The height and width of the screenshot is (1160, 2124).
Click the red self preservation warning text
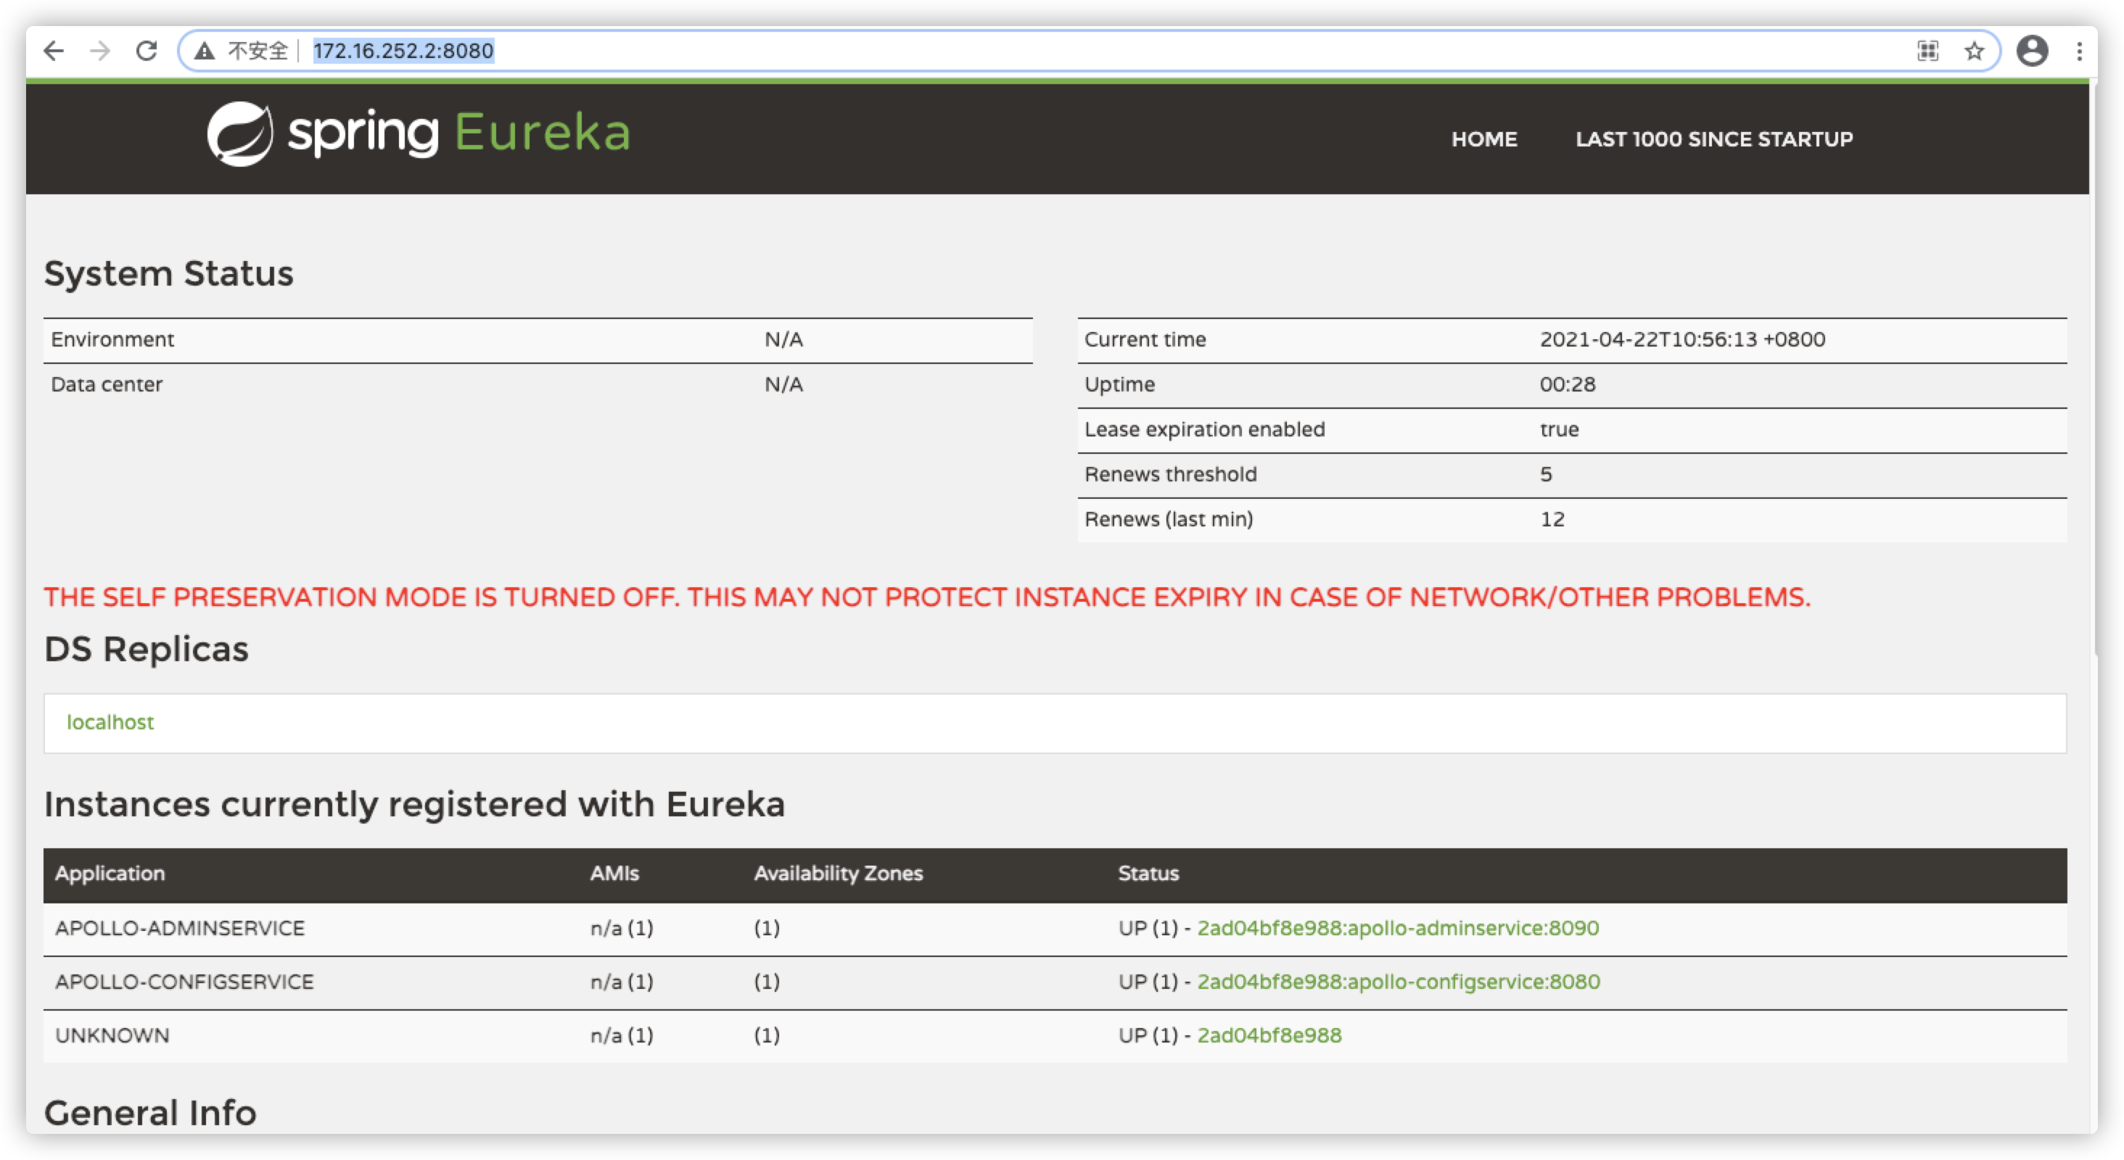928,597
